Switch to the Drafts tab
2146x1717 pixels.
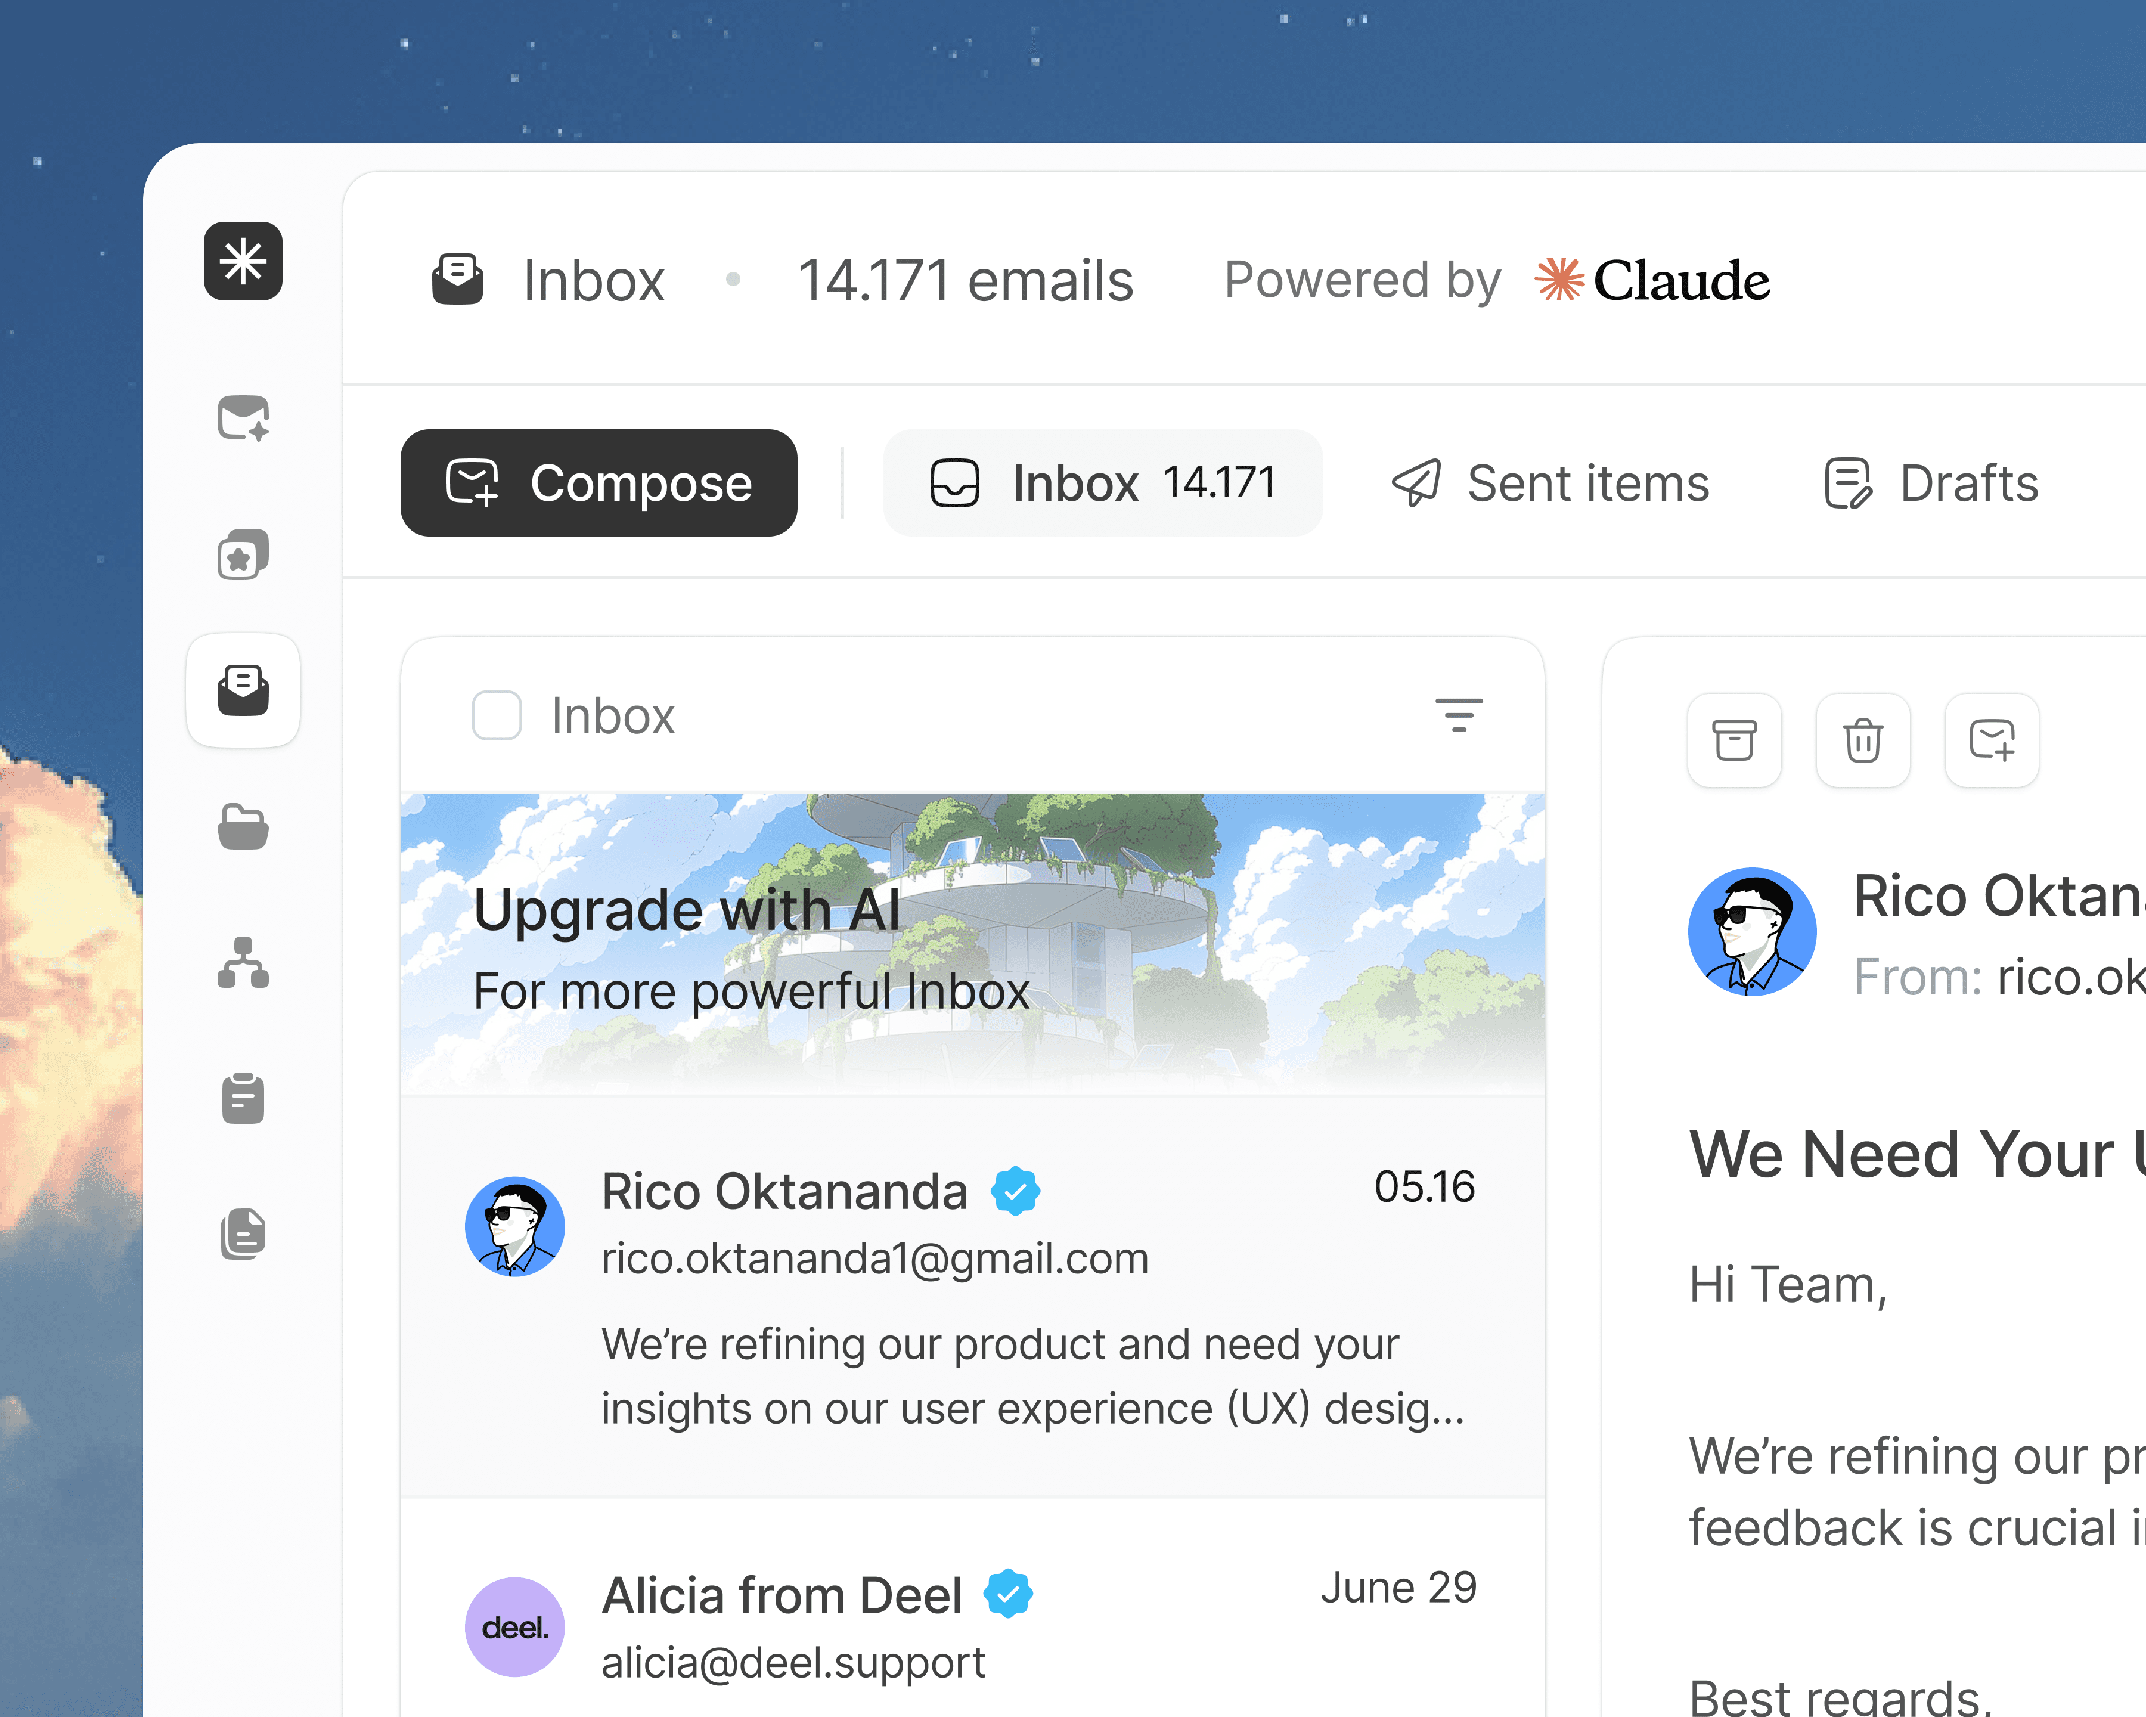point(1931,484)
